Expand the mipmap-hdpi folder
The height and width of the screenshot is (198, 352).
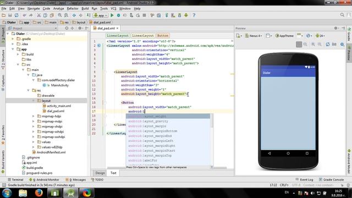tap(34, 116)
